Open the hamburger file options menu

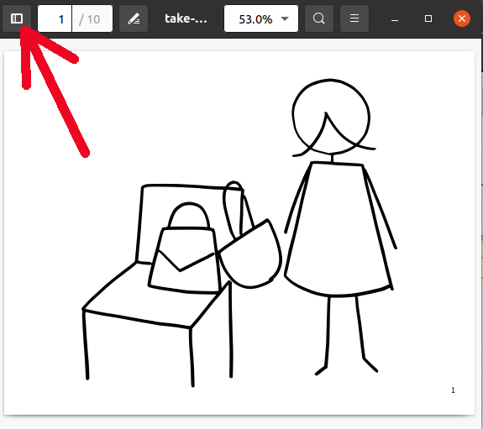click(354, 18)
